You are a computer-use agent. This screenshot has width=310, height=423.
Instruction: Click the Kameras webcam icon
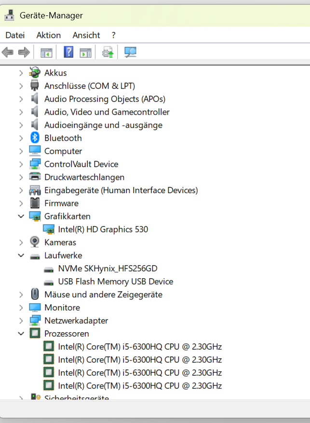[35, 242]
